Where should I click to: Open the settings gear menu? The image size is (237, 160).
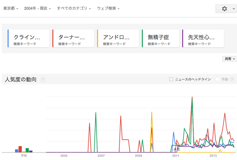(224, 9)
